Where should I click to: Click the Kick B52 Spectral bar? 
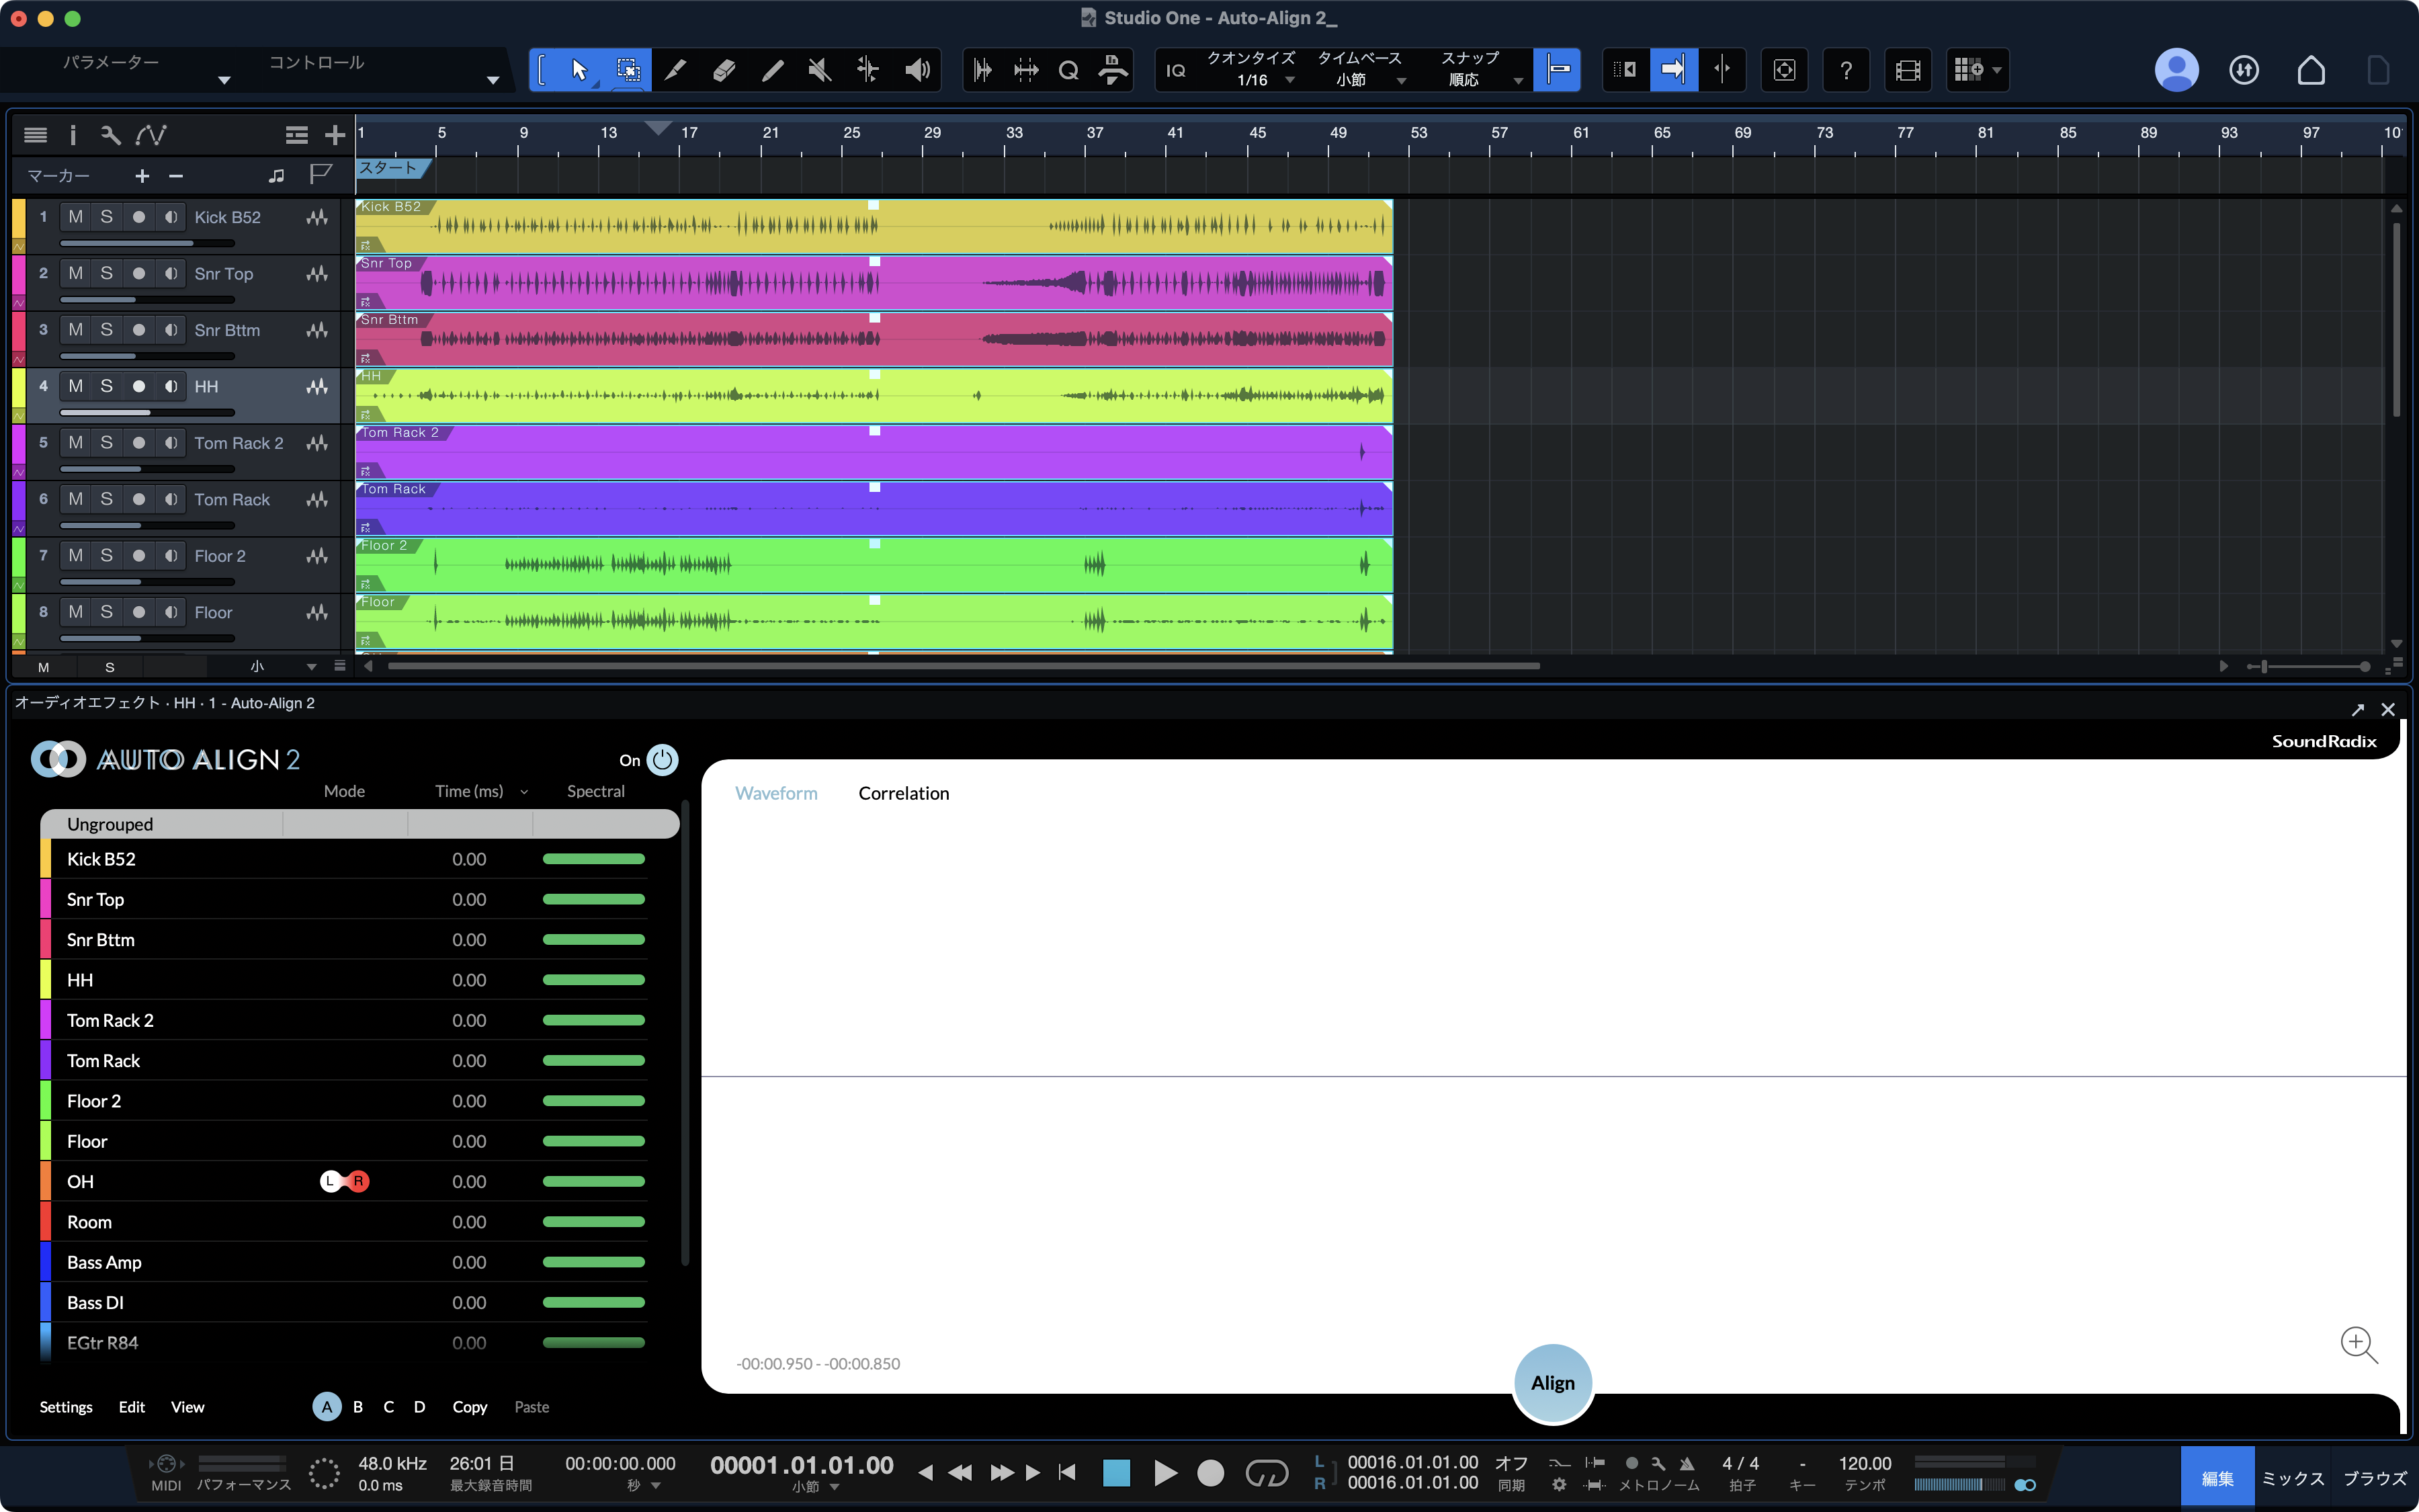tap(594, 859)
